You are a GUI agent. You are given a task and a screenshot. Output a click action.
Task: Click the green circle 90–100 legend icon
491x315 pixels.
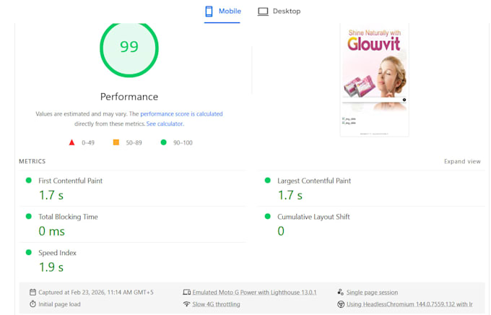pyautogui.click(x=163, y=142)
